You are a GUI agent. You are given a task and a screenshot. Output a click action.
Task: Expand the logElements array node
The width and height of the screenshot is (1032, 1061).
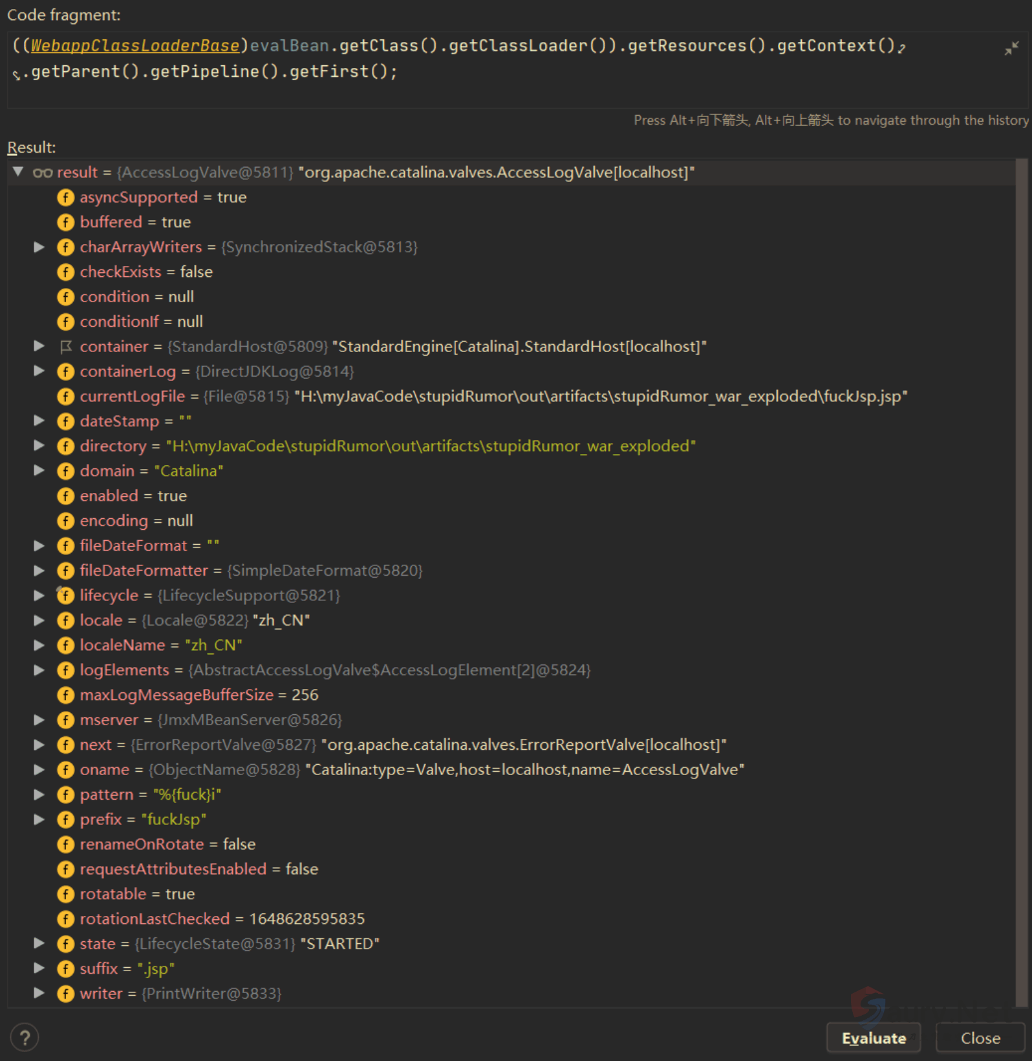click(39, 670)
